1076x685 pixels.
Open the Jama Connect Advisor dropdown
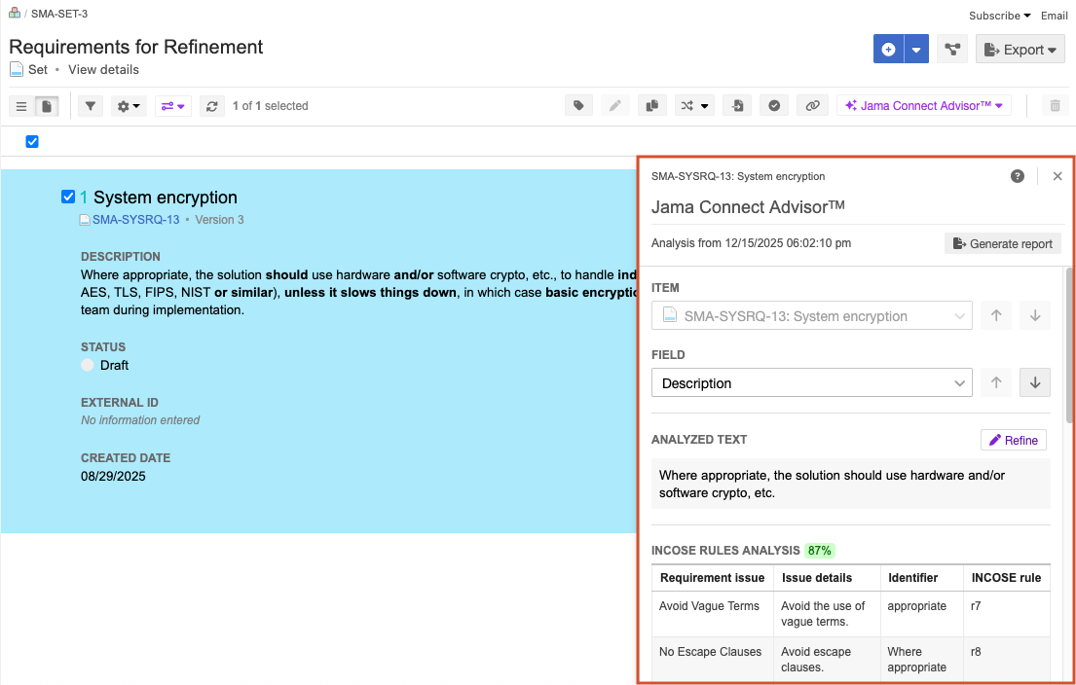pyautogui.click(x=923, y=106)
